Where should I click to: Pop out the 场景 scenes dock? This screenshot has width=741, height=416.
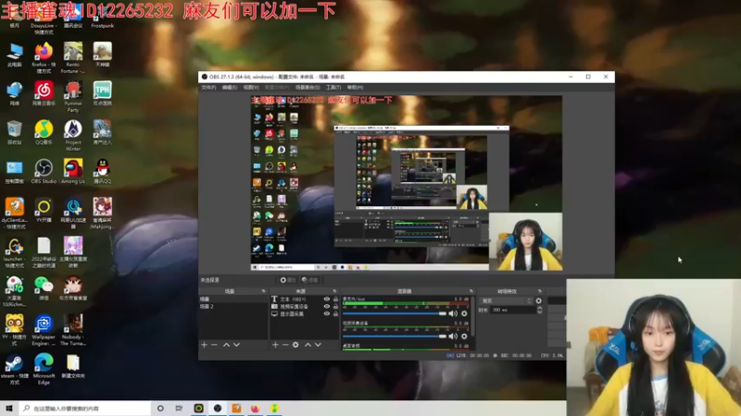pos(264,291)
